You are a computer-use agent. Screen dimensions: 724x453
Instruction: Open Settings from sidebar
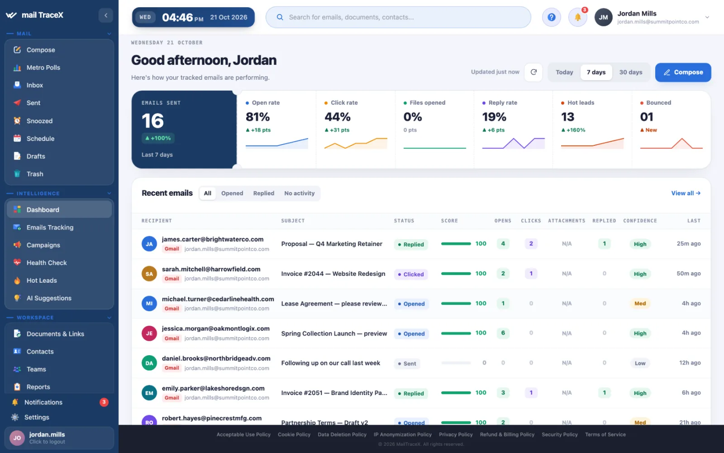pos(59,417)
